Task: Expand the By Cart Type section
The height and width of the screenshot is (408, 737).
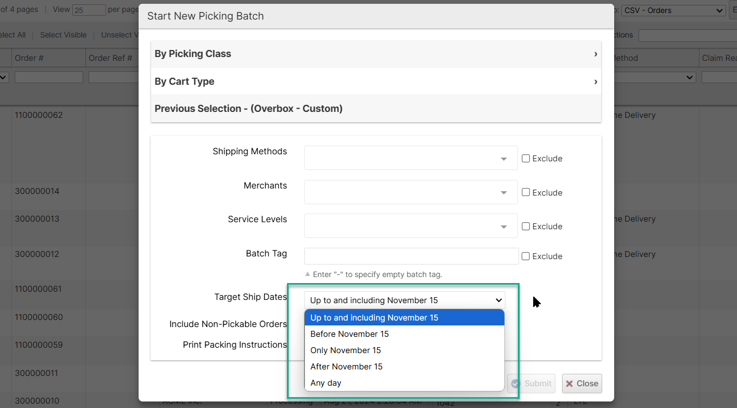Action: [x=376, y=81]
